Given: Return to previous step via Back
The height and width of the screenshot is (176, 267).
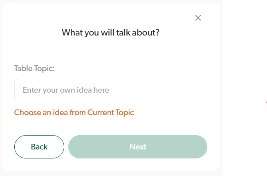Looking at the screenshot, I should click(x=39, y=147).
